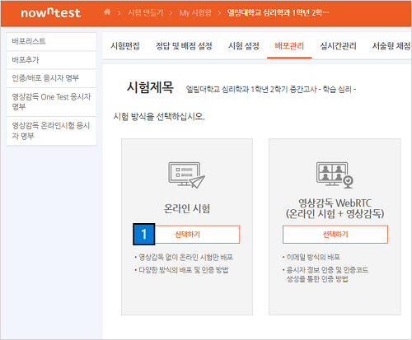Open 배포리스트 in the sidebar

[x=51, y=41]
